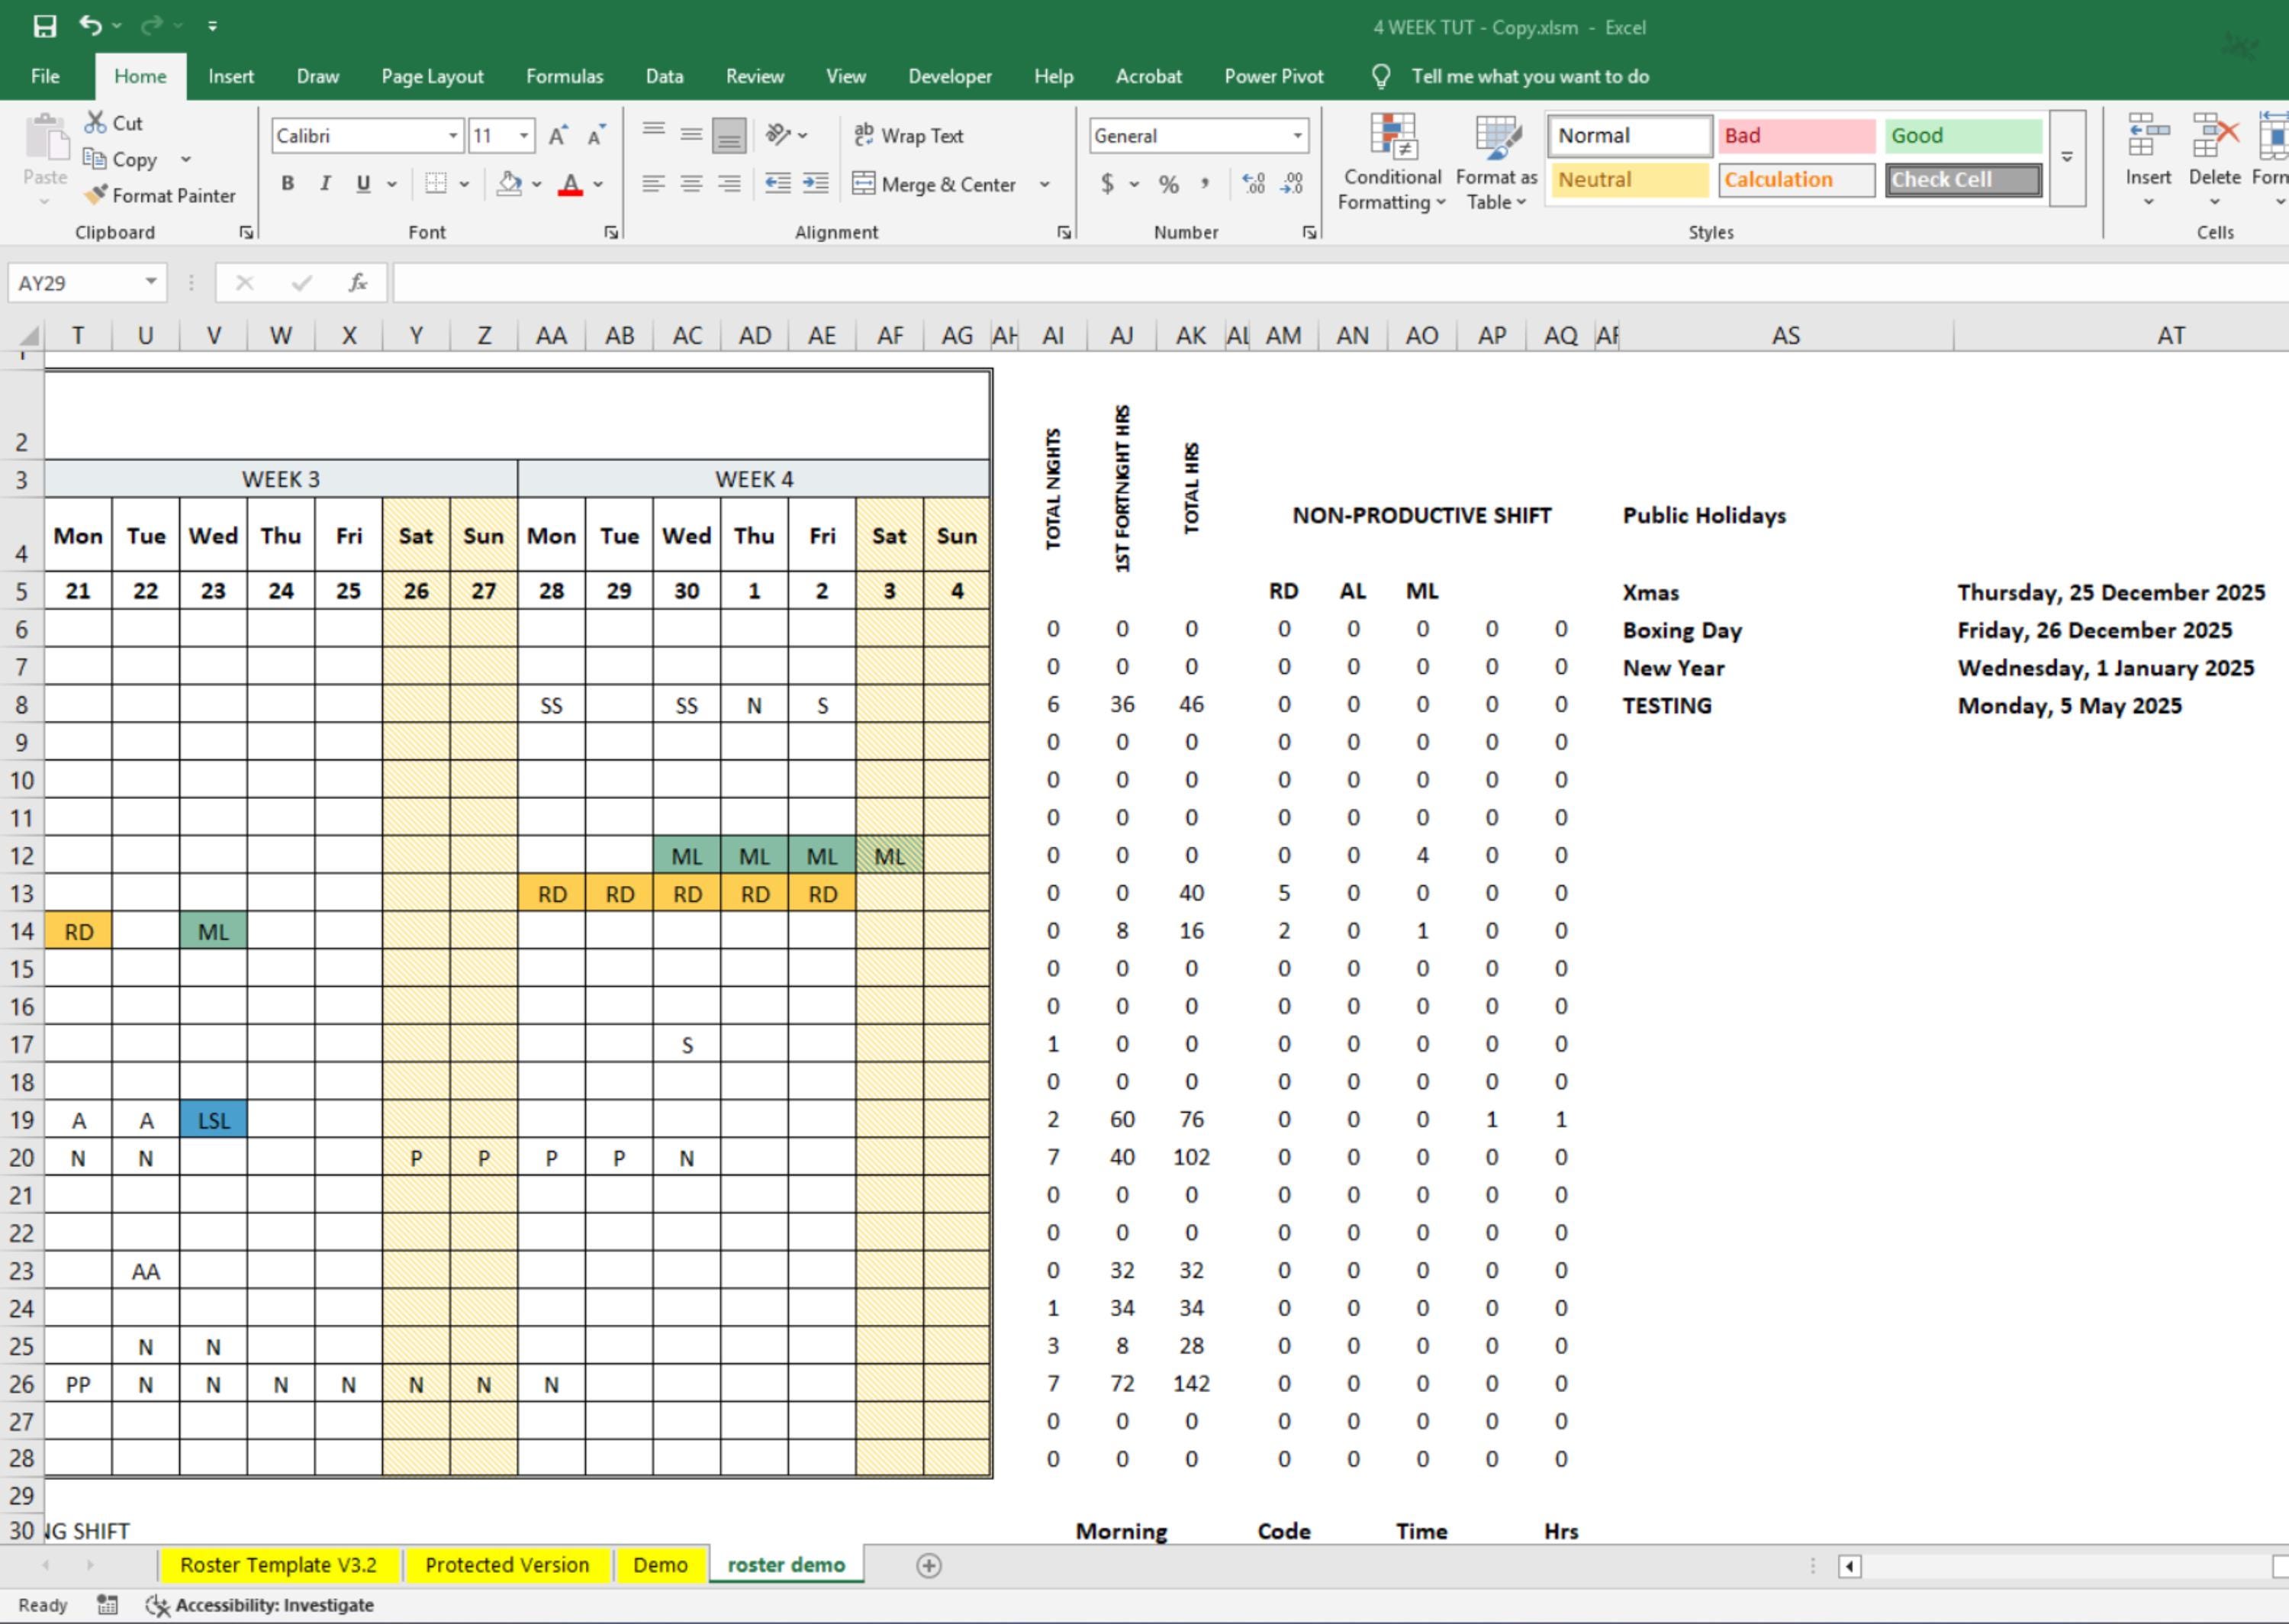Open the font name dropdown

point(452,135)
